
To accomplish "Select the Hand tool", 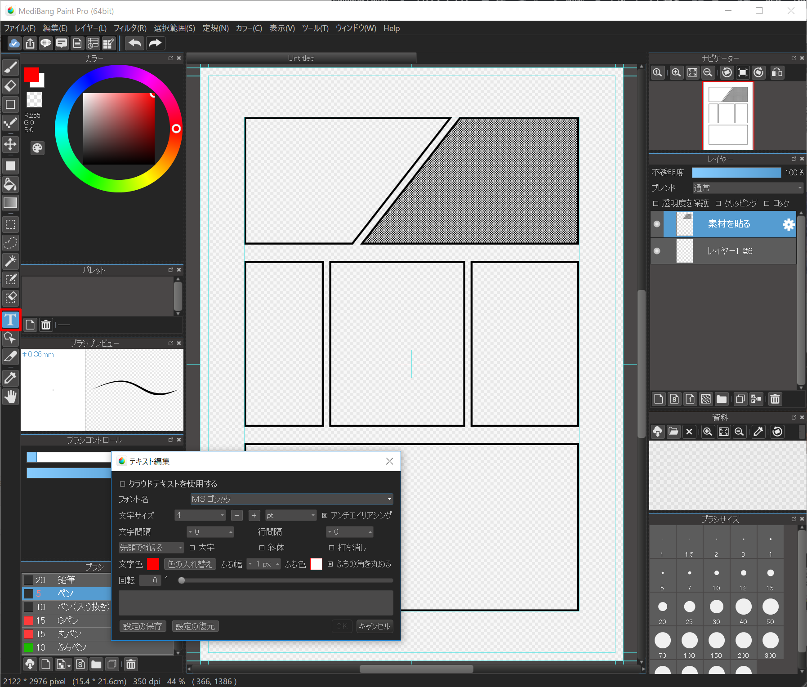I will (x=10, y=397).
